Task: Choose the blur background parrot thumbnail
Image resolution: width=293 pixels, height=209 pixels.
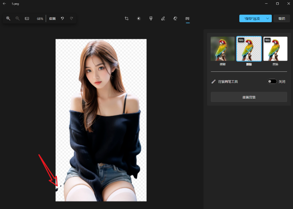Action: pos(222,49)
